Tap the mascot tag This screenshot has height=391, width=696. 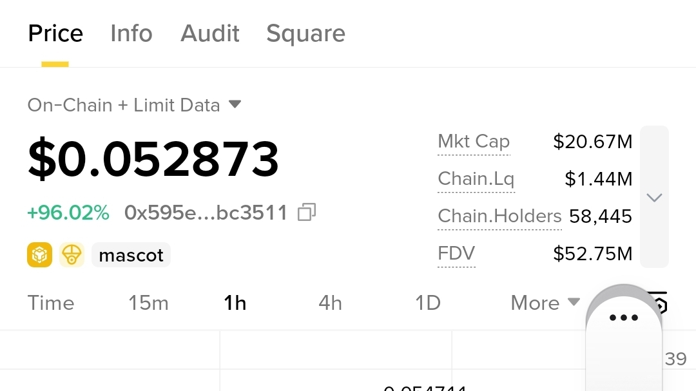point(131,256)
